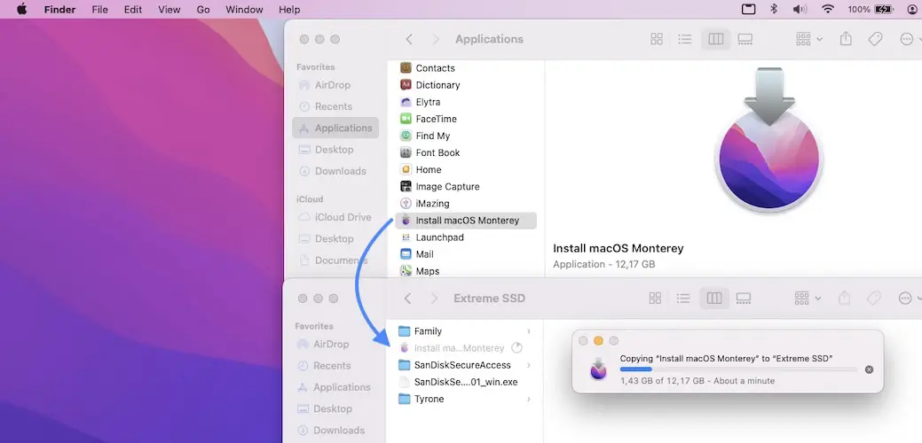Select gallery view in Applications window
Image resolution: width=922 pixels, height=443 pixels.
coord(745,39)
